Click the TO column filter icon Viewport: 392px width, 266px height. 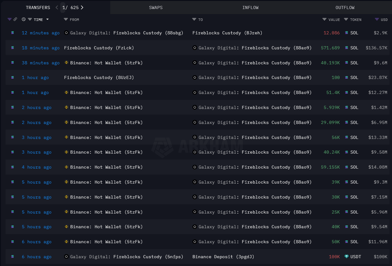[x=194, y=19]
